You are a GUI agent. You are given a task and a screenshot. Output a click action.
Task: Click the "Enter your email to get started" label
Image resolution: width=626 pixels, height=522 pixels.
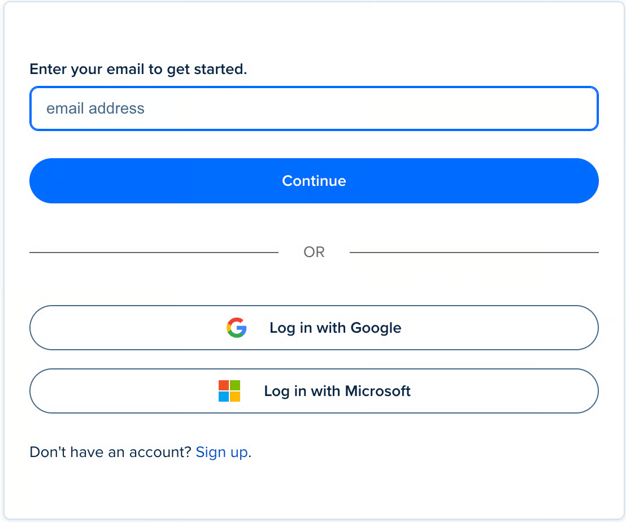(x=138, y=69)
